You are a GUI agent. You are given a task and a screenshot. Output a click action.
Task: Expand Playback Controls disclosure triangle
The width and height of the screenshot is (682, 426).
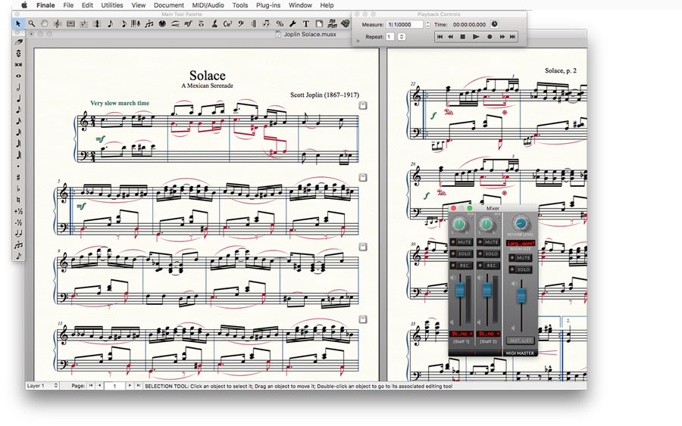358,41
